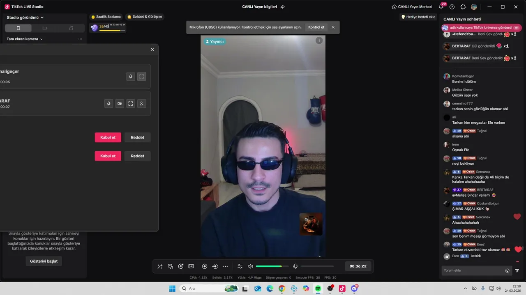Open CANLI Yayın Merkezi
Viewport: 526px width, 295px height.
tap(412, 7)
